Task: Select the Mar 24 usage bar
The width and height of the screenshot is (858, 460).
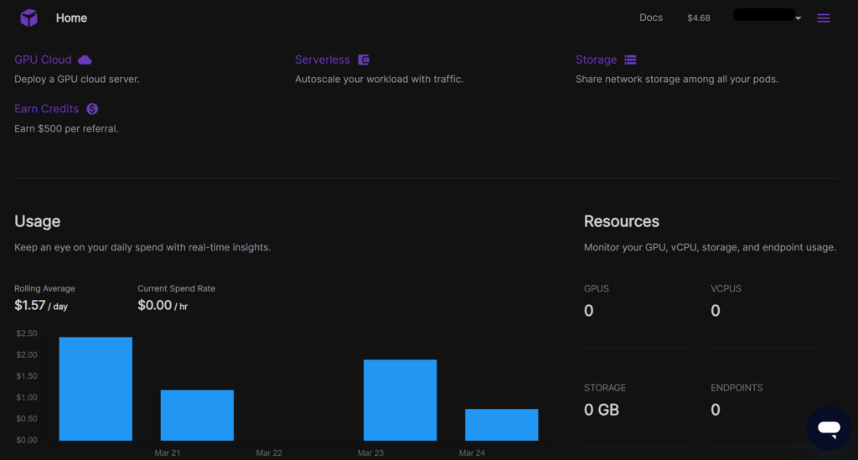Action: [501, 424]
